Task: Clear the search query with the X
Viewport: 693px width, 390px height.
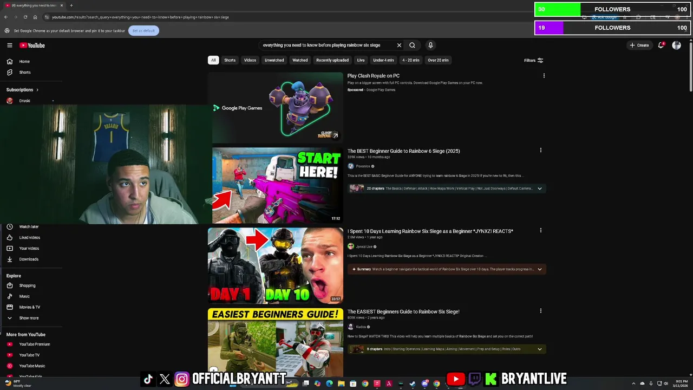Action: [399, 45]
